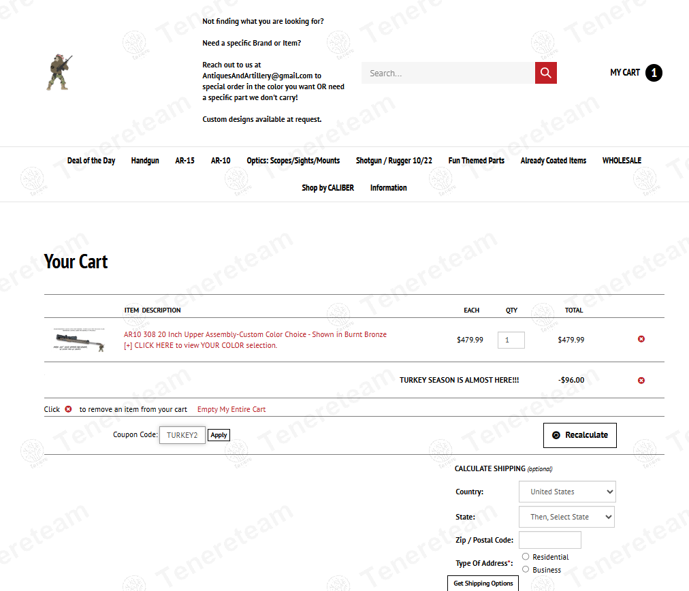Click the Your Cart heading
The width and height of the screenshot is (689, 591).
coord(76,261)
